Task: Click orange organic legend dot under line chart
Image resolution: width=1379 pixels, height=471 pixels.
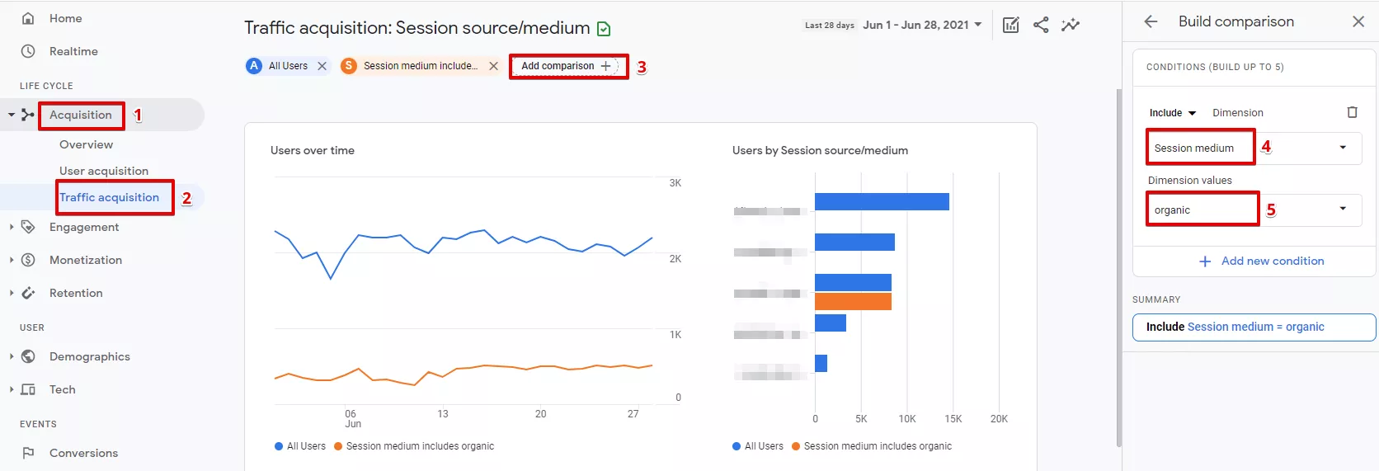Action: pos(338,446)
